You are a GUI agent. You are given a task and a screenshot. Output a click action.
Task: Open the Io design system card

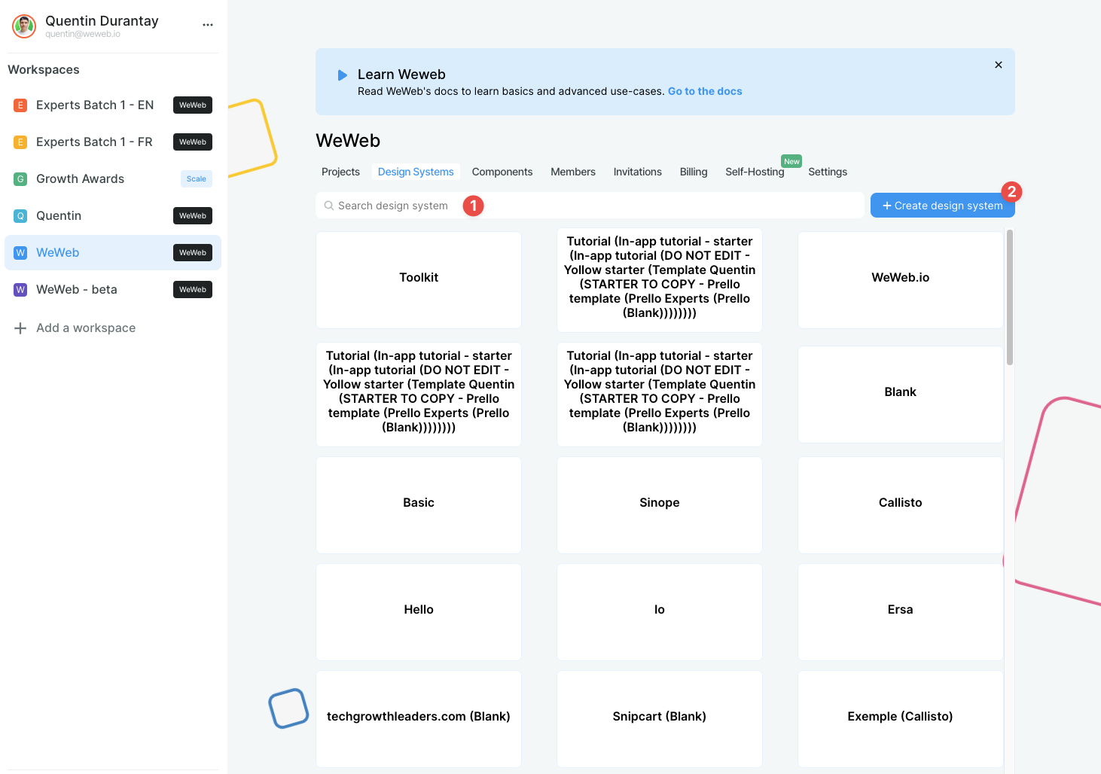click(660, 611)
